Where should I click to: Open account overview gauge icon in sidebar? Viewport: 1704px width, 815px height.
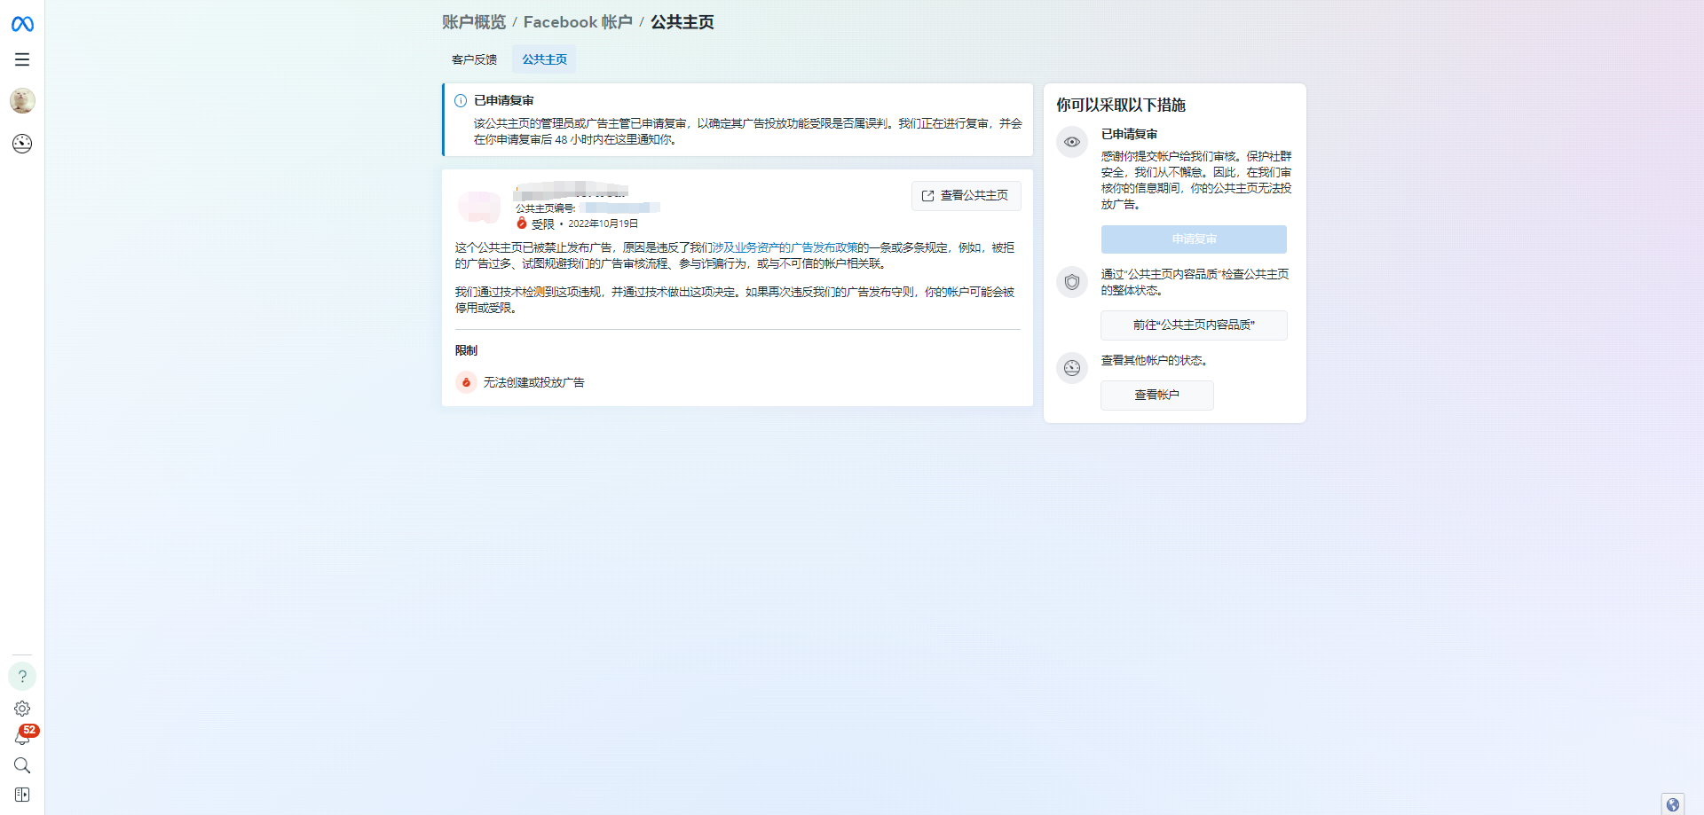[22, 144]
